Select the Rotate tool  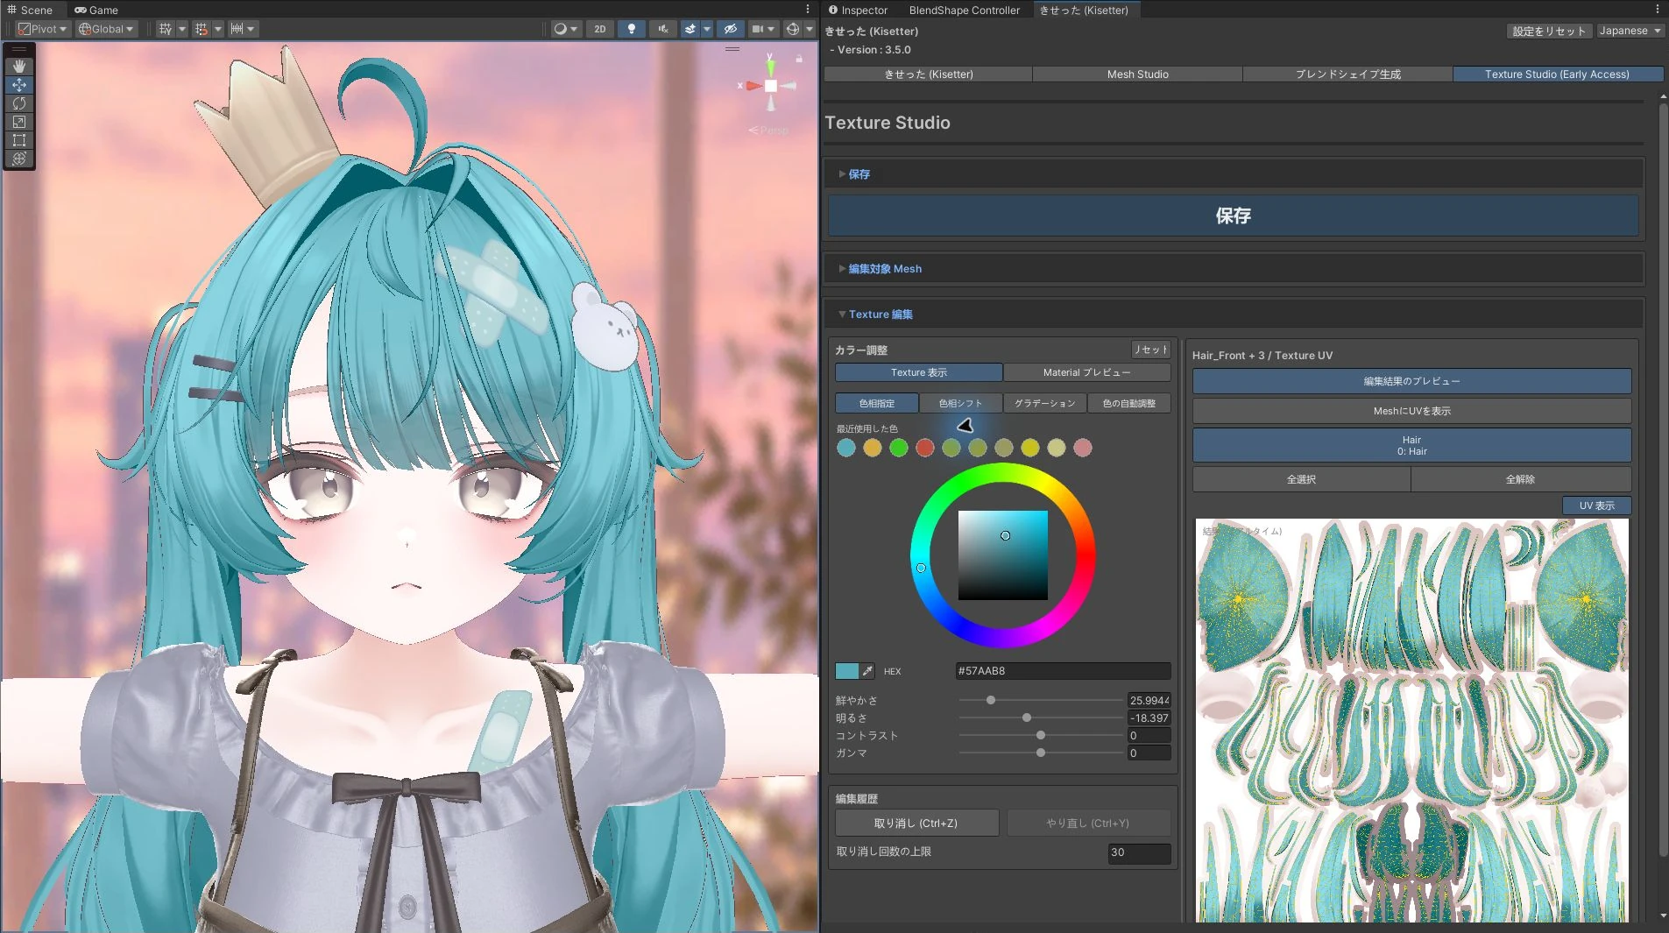pyautogui.click(x=19, y=103)
